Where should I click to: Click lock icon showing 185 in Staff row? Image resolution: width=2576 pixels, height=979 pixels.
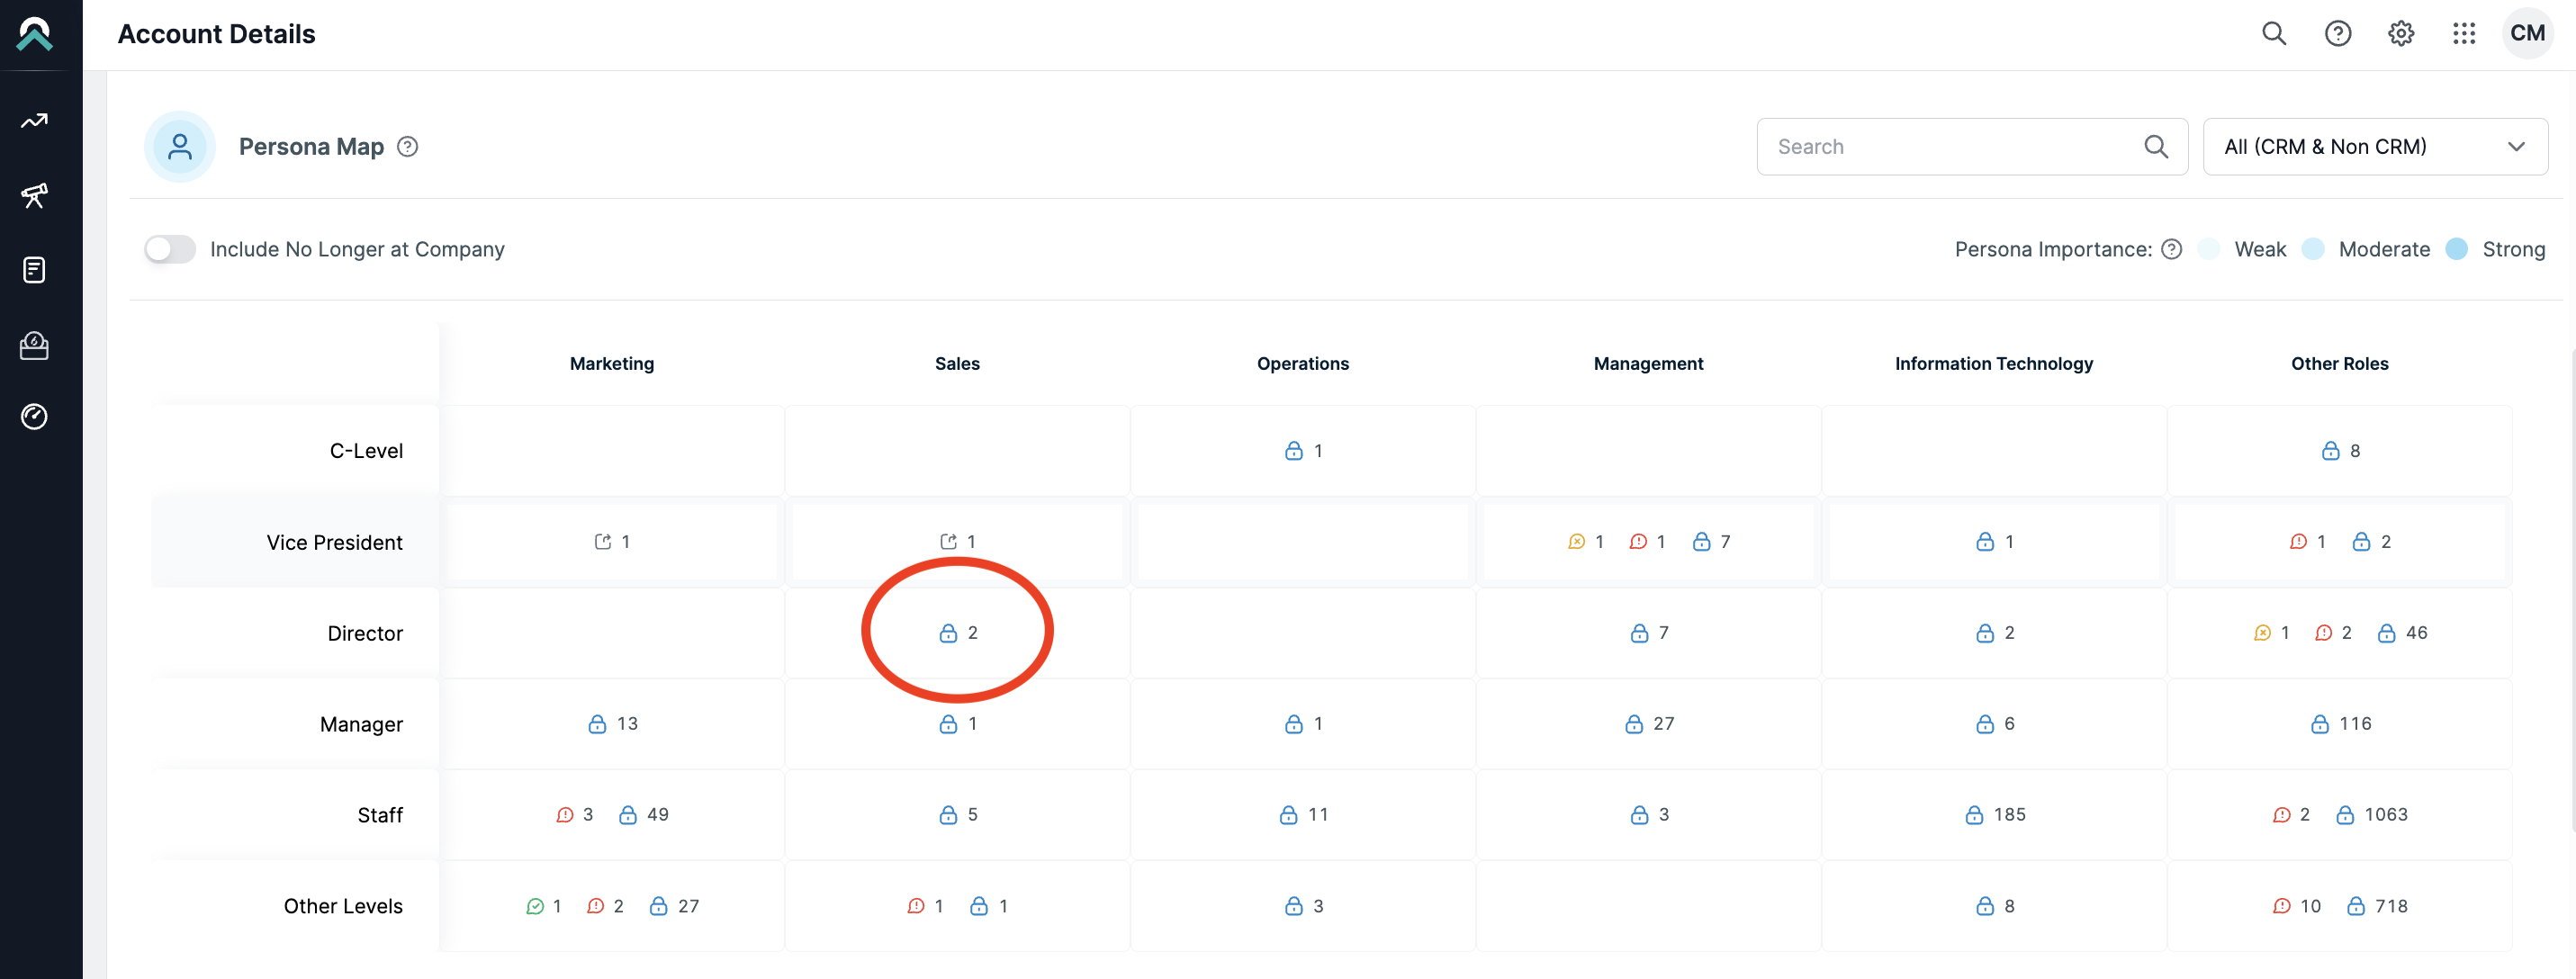1975,816
